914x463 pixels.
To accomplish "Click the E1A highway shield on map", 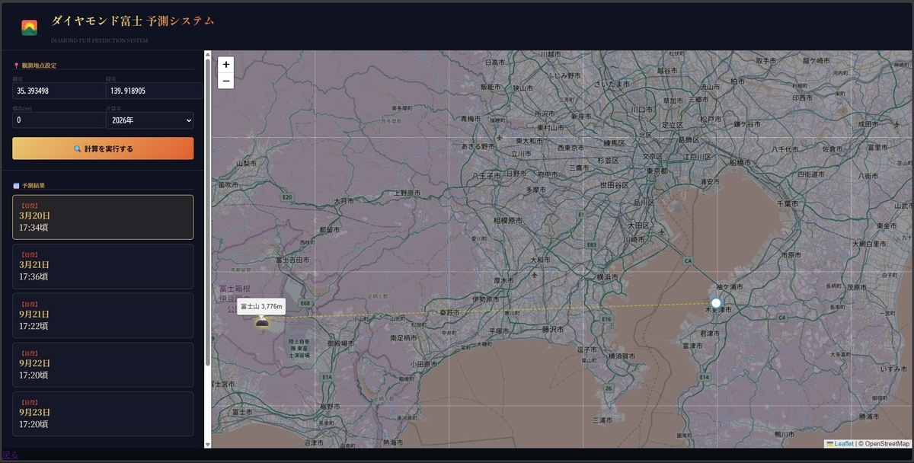I will point(327,376).
